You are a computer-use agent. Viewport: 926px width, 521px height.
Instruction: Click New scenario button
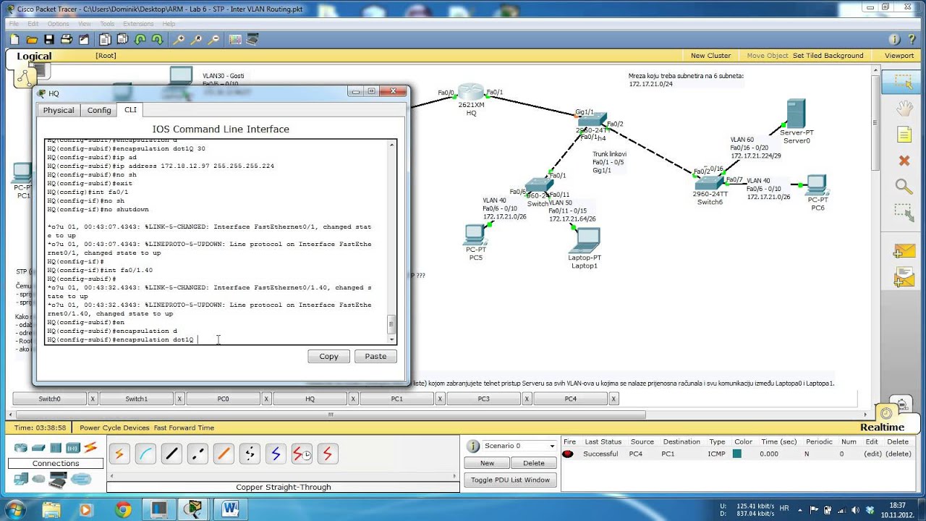point(487,463)
